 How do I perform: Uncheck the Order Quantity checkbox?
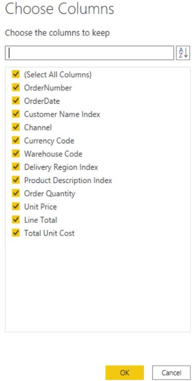(16, 193)
